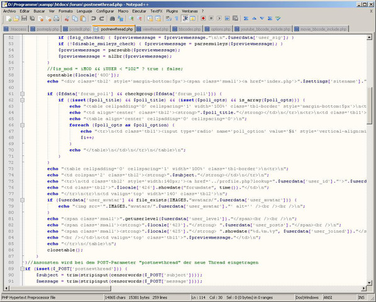Click the horizontal scrollbar right arrow

[x=364, y=288]
